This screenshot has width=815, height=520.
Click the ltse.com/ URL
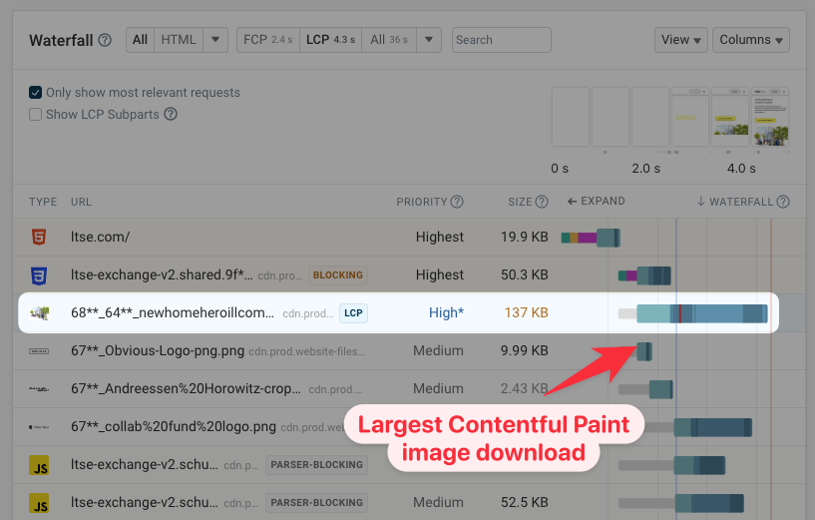click(x=101, y=237)
